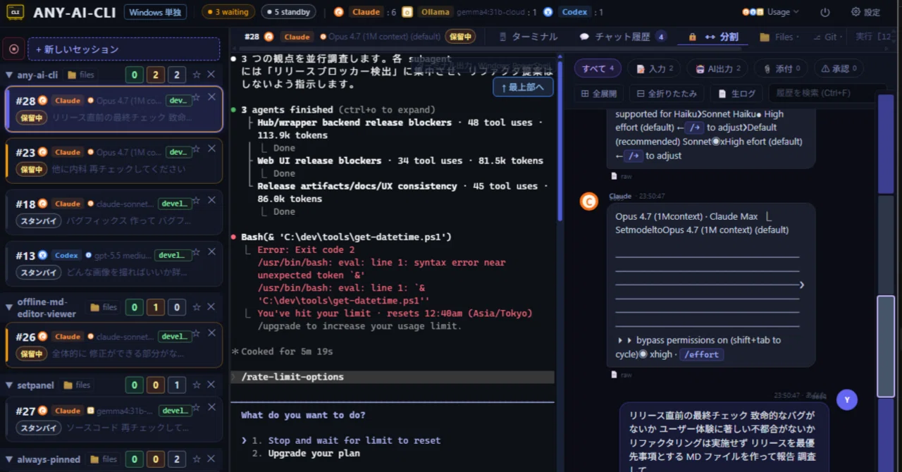The width and height of the screenshot is (902, 472).
Task: Open the Usage dropdown
Action: [772, 12]
